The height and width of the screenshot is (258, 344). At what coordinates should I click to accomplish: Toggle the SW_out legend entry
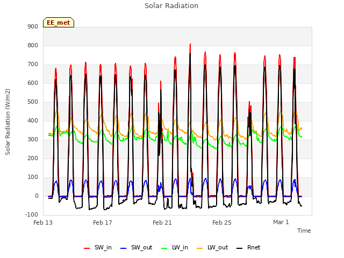[136, 247]
